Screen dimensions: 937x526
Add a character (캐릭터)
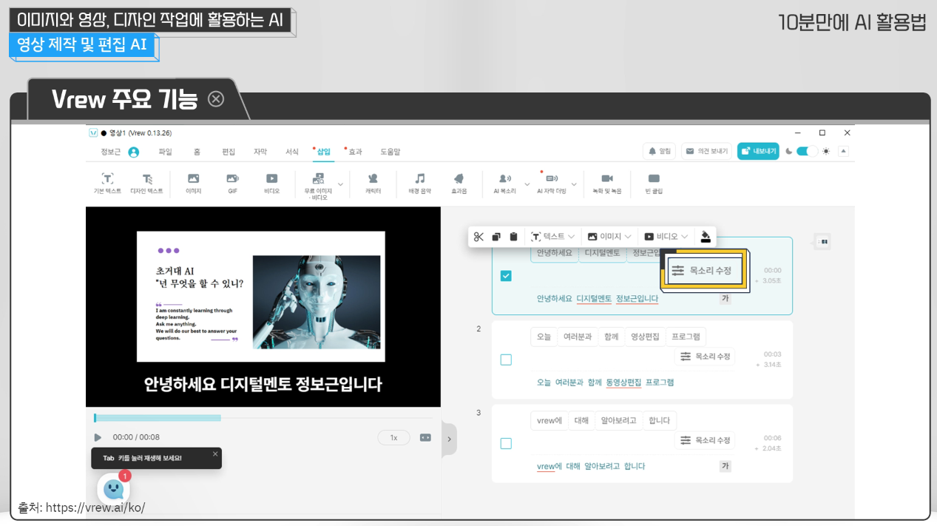pos(373,183)
